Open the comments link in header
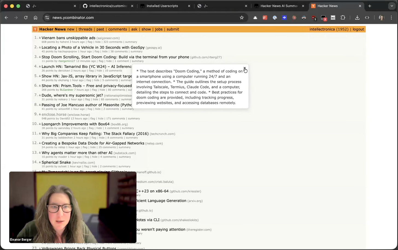Screen dimensions: 398x250 pyautogui.click(x=118, y=29)
